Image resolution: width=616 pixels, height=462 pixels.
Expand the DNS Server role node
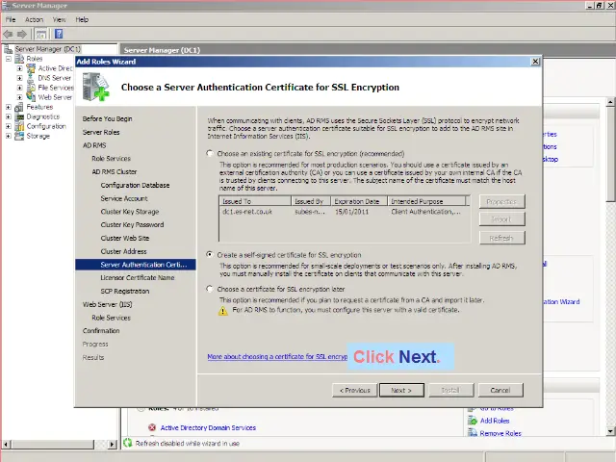[x=19, y=78]
